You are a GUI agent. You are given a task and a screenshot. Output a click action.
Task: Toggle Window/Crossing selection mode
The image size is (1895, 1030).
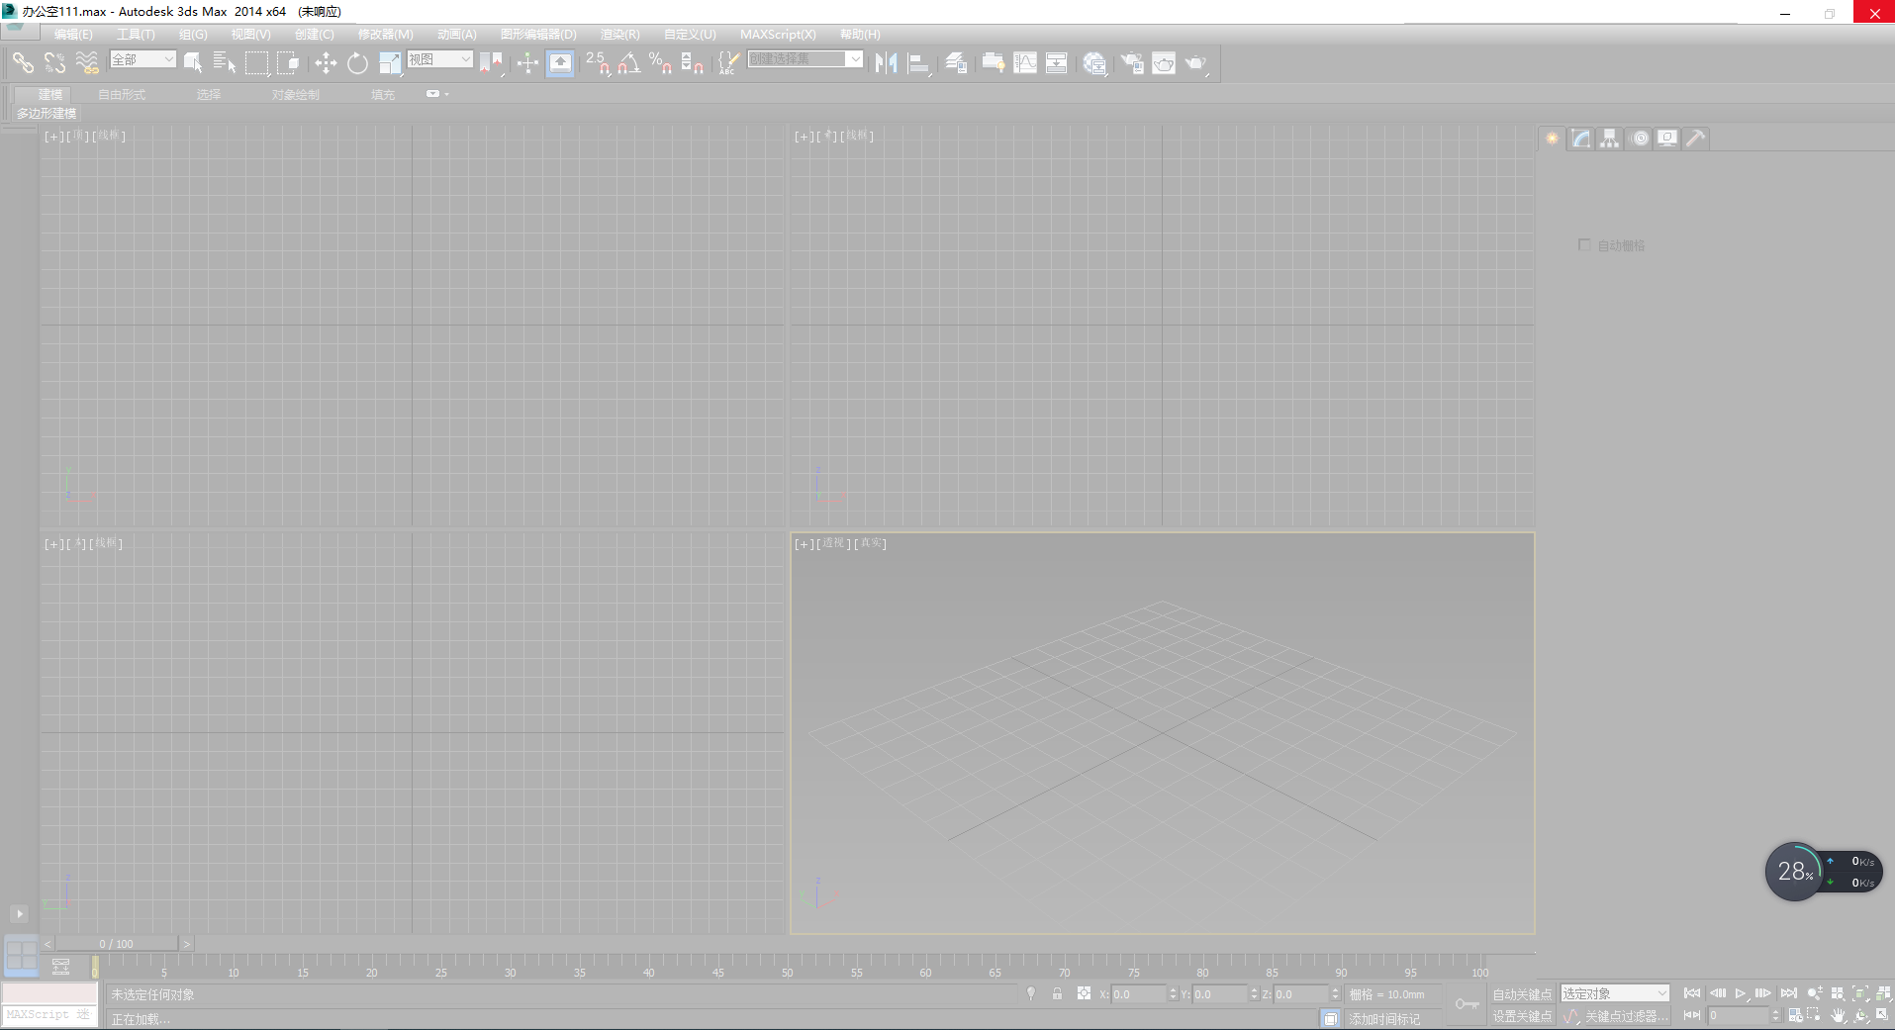tap(288, 63)
